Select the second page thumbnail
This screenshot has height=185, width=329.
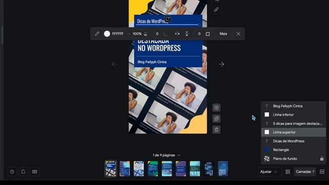point(124,169)
